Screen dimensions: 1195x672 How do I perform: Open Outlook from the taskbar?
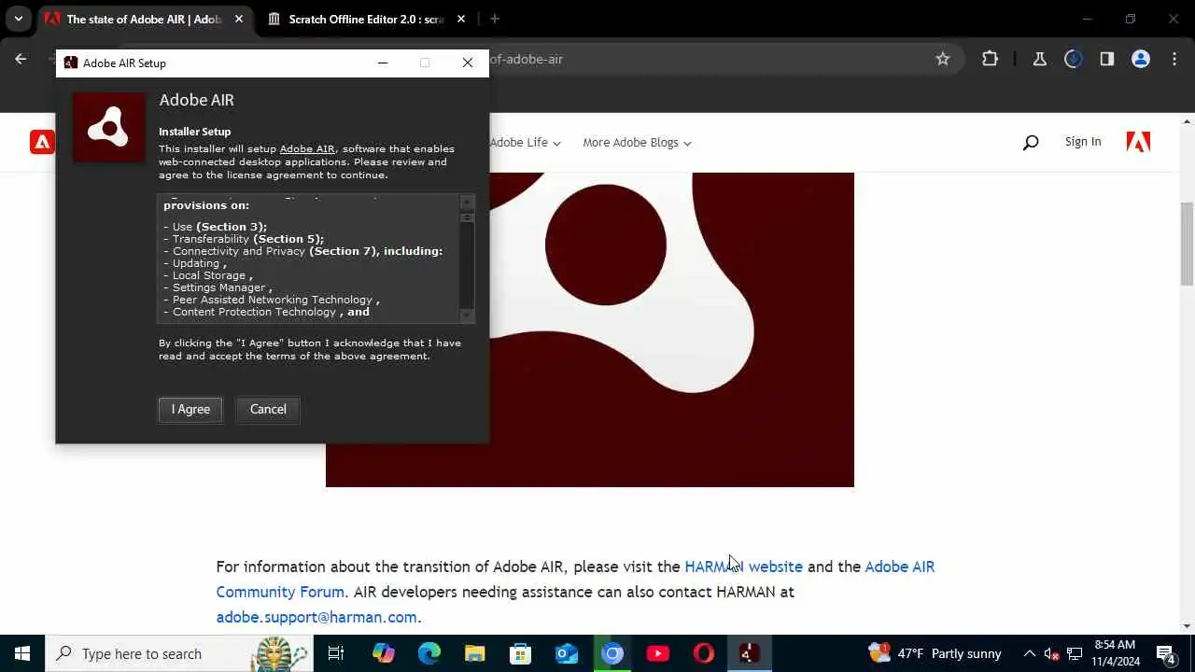click(567, 653)
